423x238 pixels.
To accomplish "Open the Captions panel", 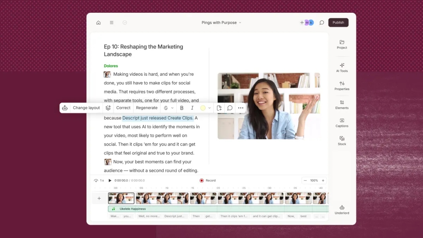I will [x=342, y=123].
